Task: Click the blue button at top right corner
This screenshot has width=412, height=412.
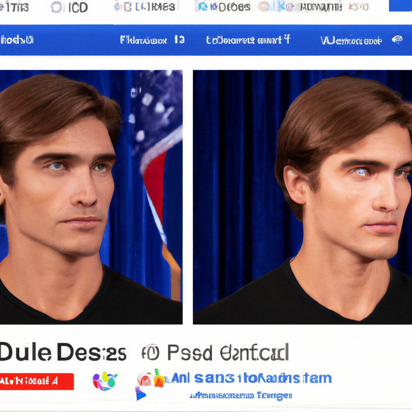Action: pos(400,6)
